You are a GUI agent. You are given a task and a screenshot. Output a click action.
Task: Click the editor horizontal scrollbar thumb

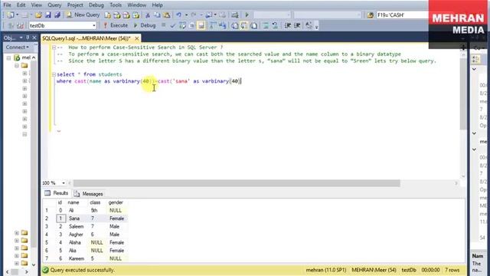[237, 183]
